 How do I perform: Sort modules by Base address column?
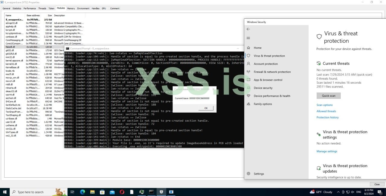click(33, 15)
